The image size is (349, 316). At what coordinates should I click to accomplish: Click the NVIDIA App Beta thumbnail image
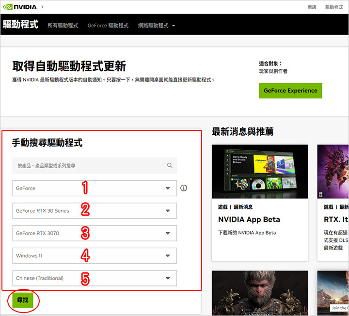pyautogui.click(x=260, y=172)
